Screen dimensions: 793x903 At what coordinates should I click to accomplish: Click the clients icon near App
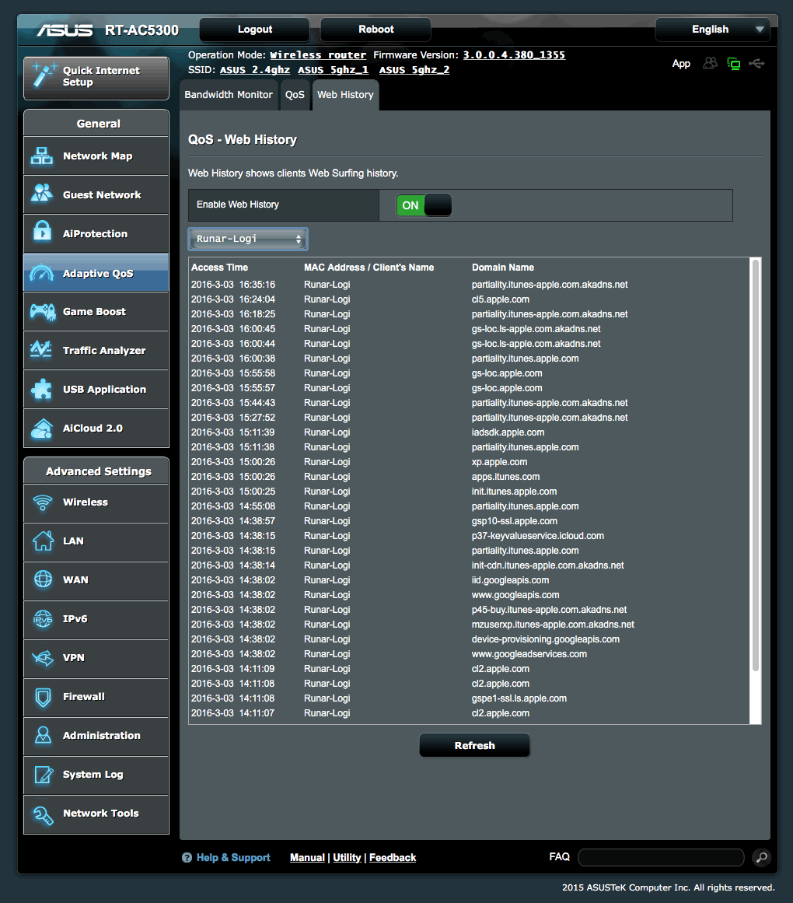pyautogui.click(x=710, y=63)
